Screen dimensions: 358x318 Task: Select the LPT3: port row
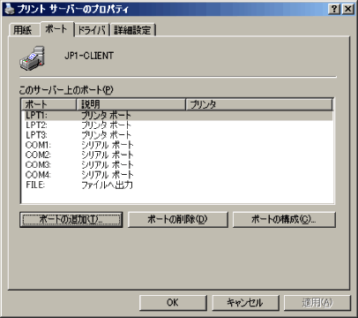coord(177,135)
